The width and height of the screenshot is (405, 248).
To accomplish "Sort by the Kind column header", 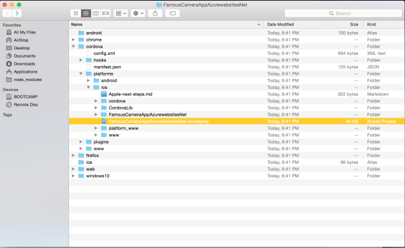I will click(x=384, y=25).
